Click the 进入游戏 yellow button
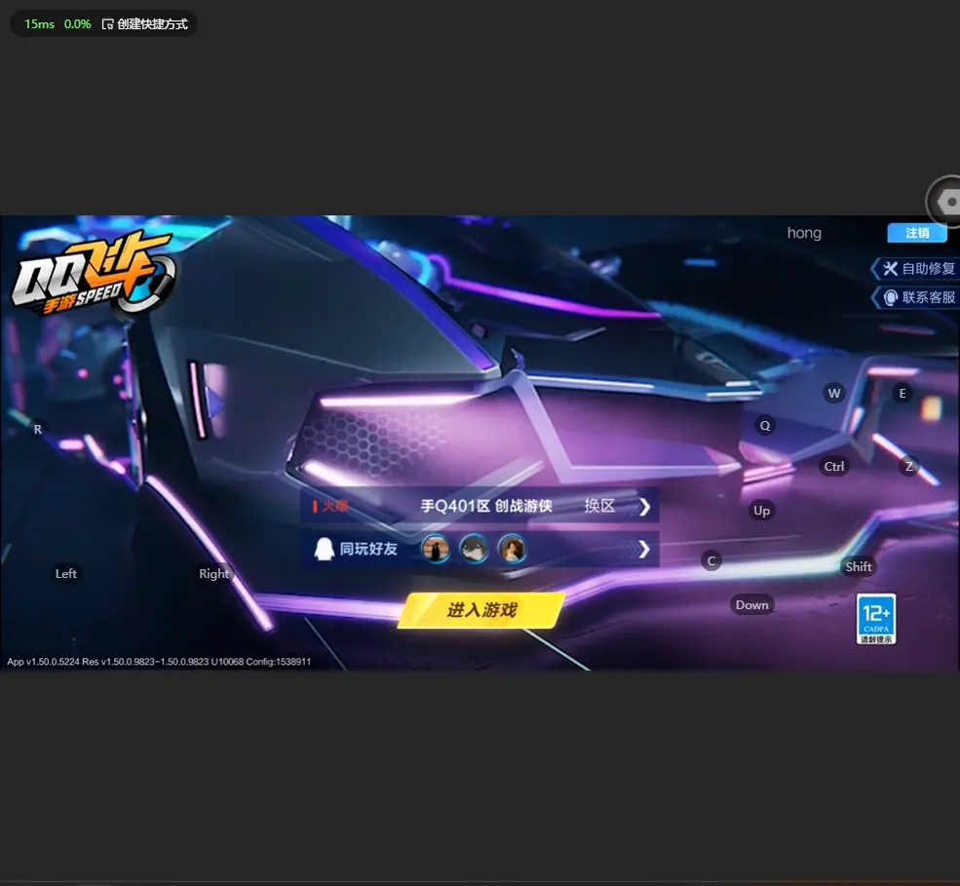Screen dimensions: 960x886 pos(481,610)
